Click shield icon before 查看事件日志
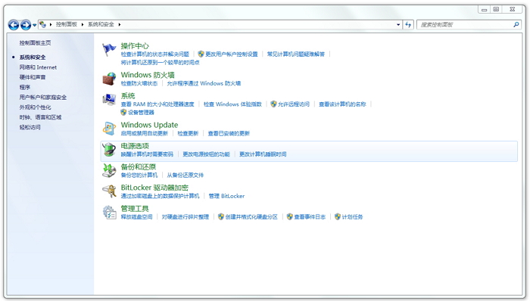530x301 pixels. pos(290,216)
